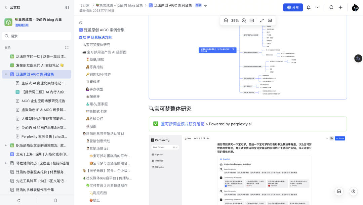
Task: Click the sidebar 搜索 field
Action: click(37, 36)
